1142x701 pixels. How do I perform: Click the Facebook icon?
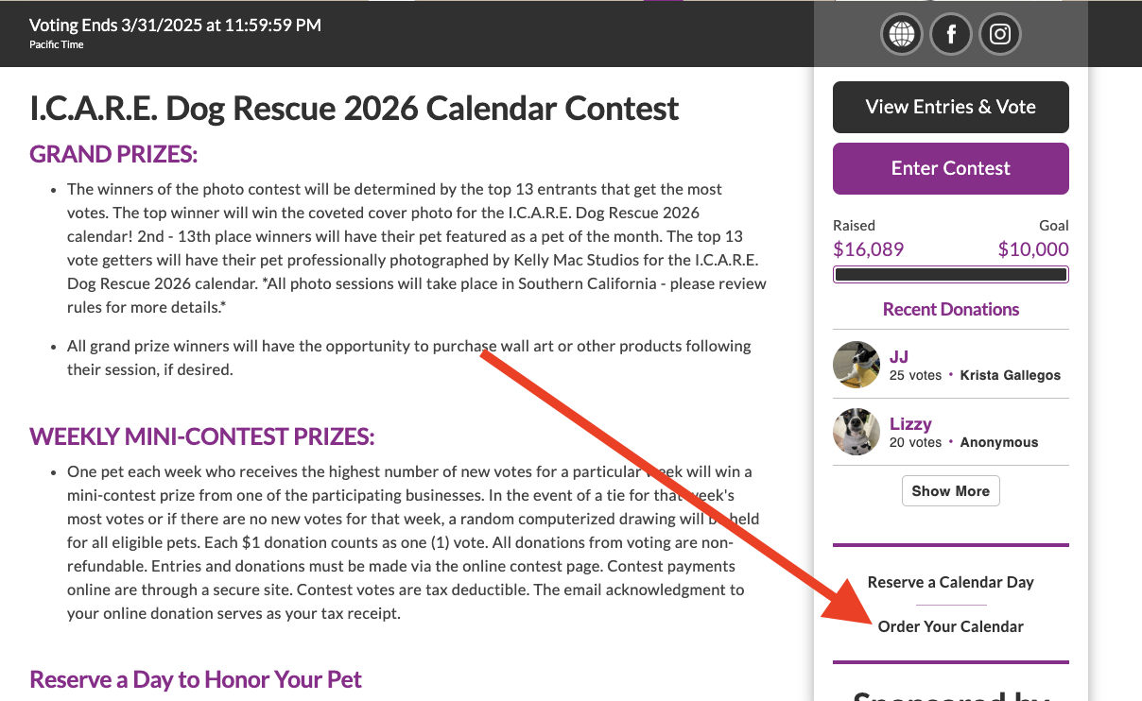pyautogui.click(x=951, y=35)
